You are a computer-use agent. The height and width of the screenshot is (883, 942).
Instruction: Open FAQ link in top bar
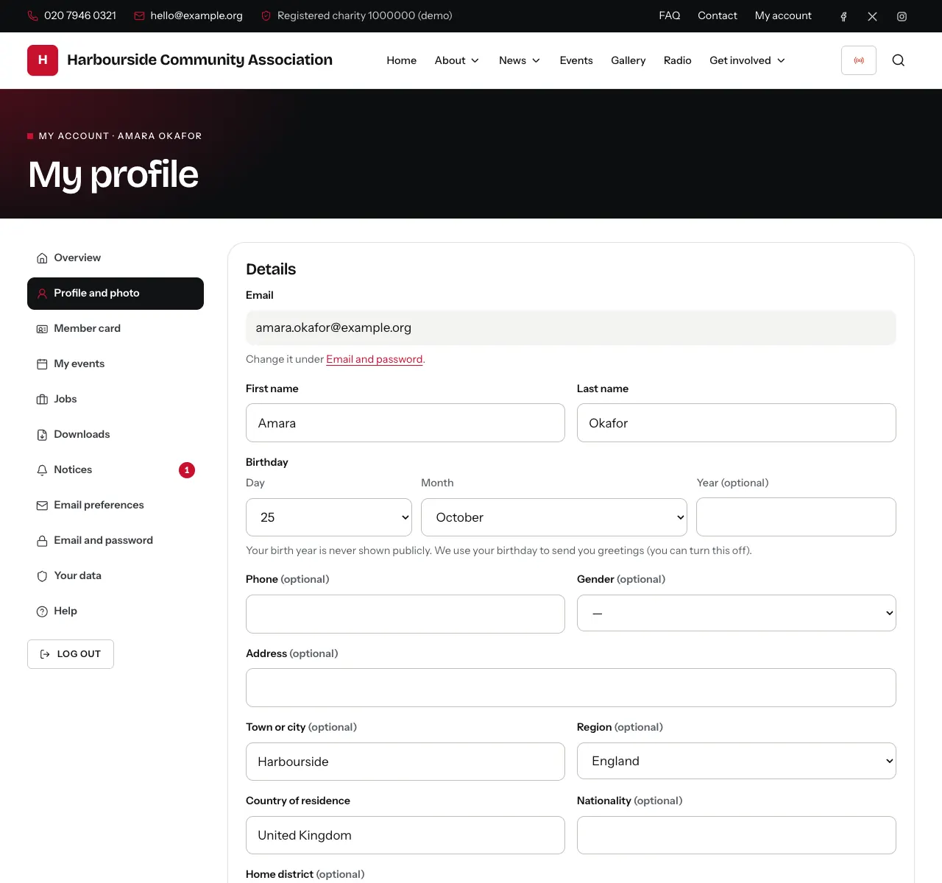click(670, 15)
